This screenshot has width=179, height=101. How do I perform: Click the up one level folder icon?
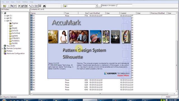4,6
